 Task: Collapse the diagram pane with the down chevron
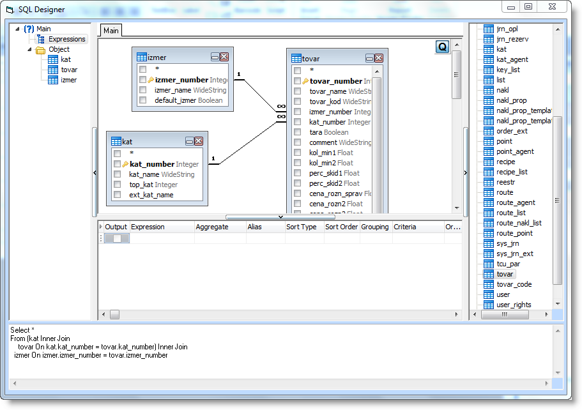pos(280,217)
